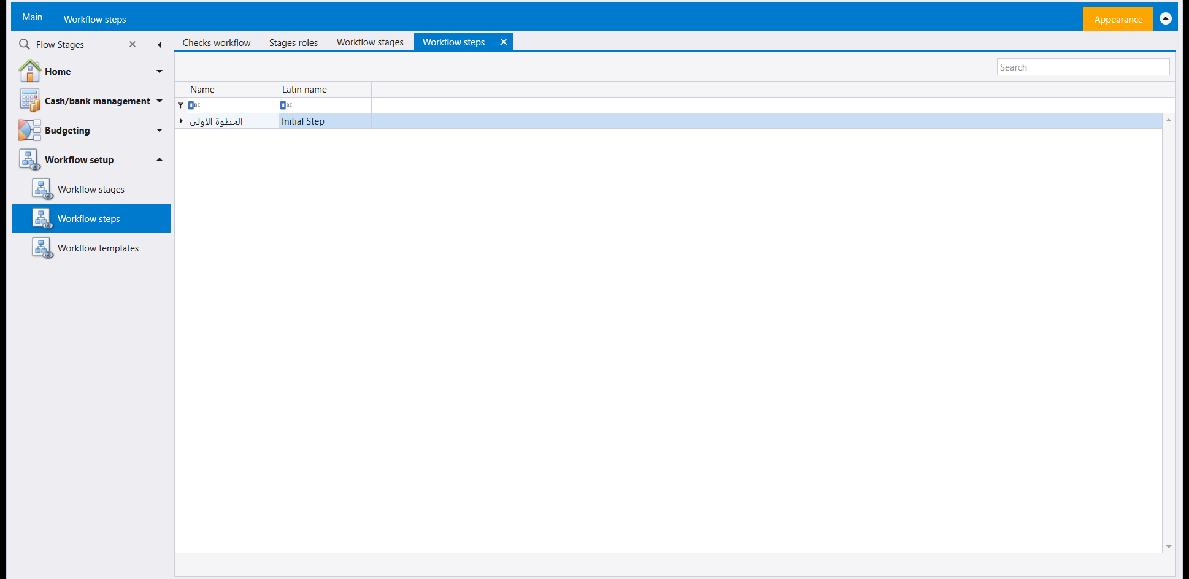
Task: Click the Budgeting chart icon
Action: (29, 130)
